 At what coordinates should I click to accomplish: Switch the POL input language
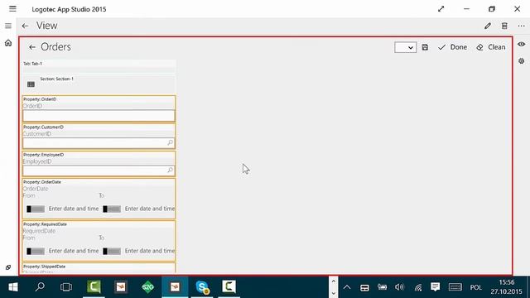476,287
